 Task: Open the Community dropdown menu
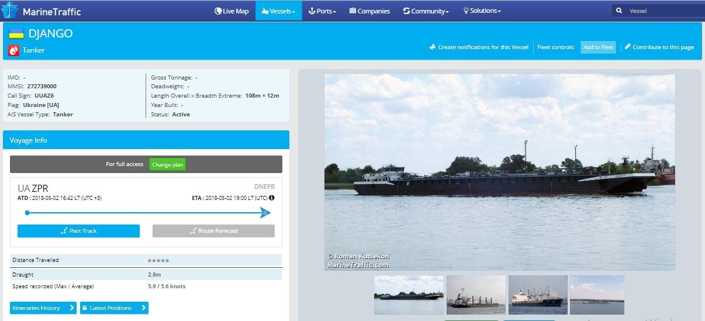(x=426, y=11)
